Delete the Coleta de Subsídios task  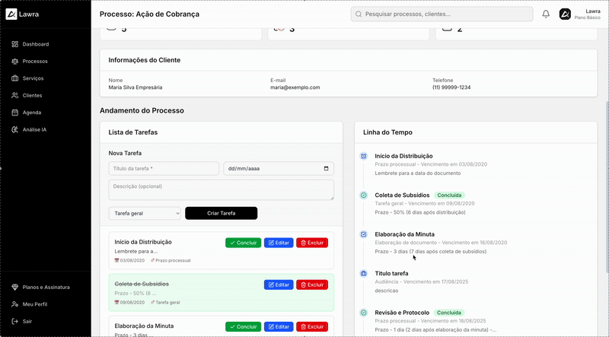[x=311, y=285]
